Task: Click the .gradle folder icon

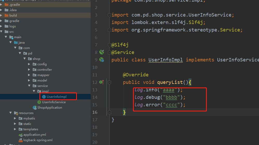Action: point(6,5)
